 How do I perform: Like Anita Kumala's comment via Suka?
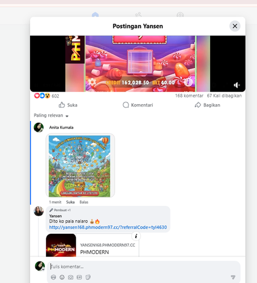coord(70,202)
